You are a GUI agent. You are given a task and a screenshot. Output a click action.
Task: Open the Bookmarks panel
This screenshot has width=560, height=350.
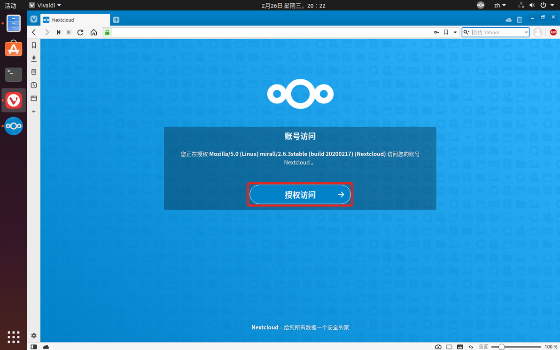point(34,46)
